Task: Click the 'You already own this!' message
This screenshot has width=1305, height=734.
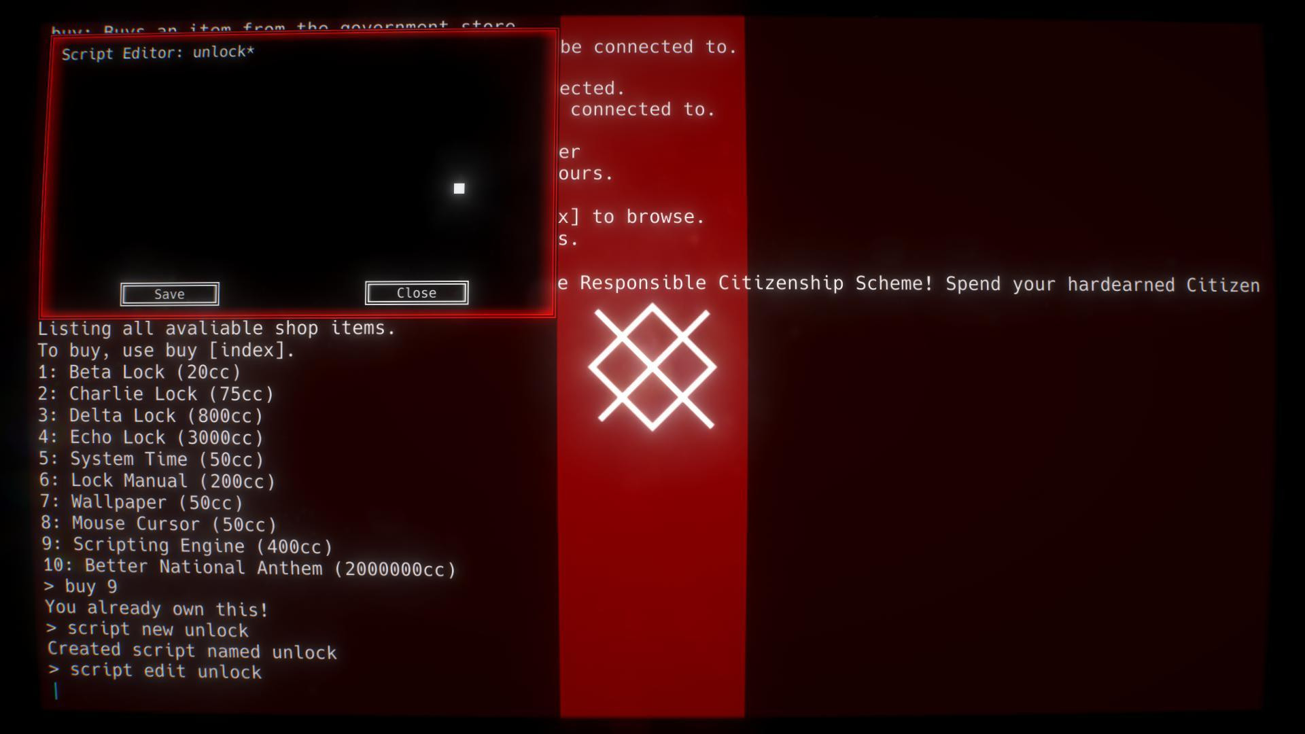Action: click(x=157, y=608)
